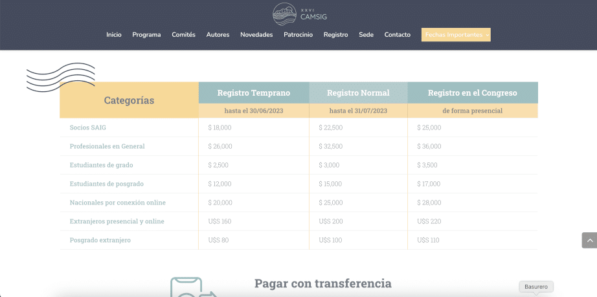
Task: Go to the Registro page
Action: pyautogui.click(x=335, y=35)
